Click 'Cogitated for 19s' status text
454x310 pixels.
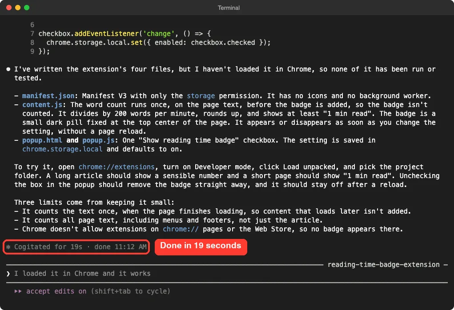coord(48,247)
